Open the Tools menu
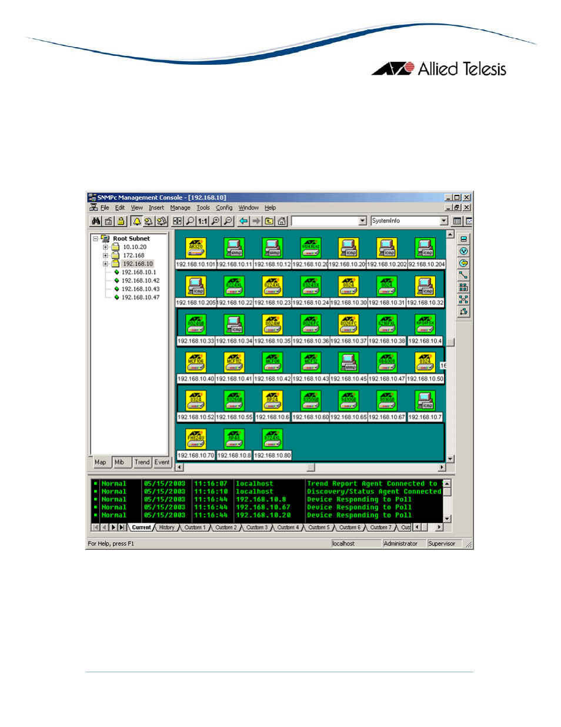561x727 pixels. (203, 208)
